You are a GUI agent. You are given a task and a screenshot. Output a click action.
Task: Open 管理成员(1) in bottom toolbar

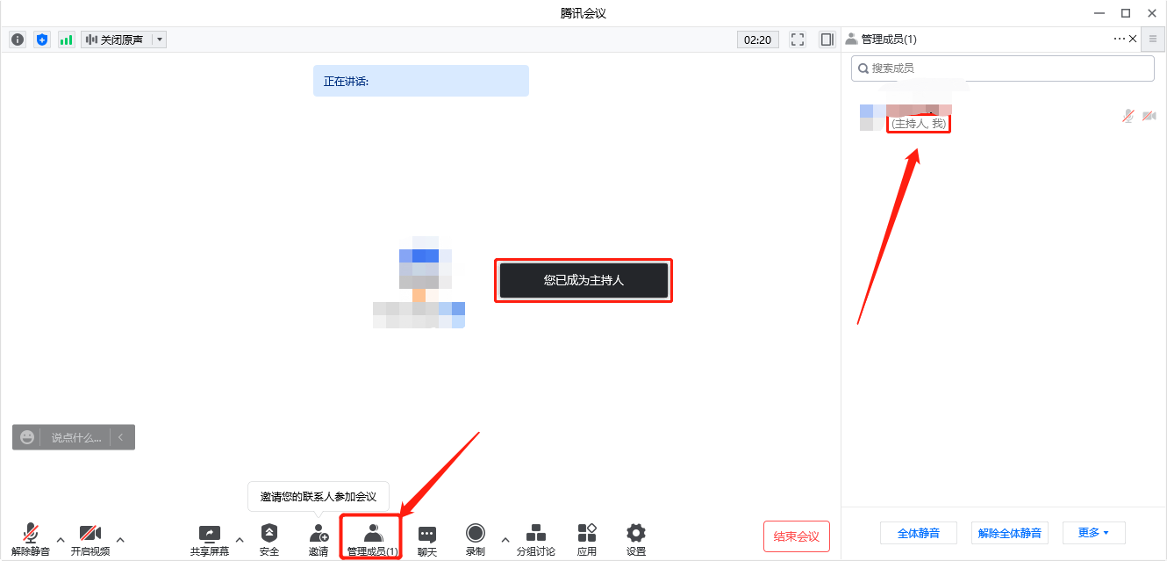pyautogui.click(x=372, y=539)
